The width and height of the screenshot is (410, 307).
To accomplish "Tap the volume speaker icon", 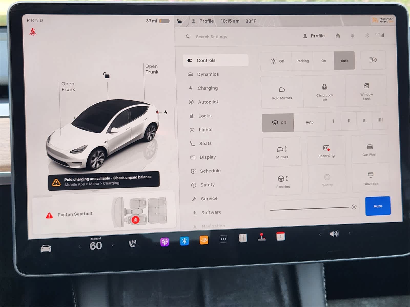I will point(334,234).
